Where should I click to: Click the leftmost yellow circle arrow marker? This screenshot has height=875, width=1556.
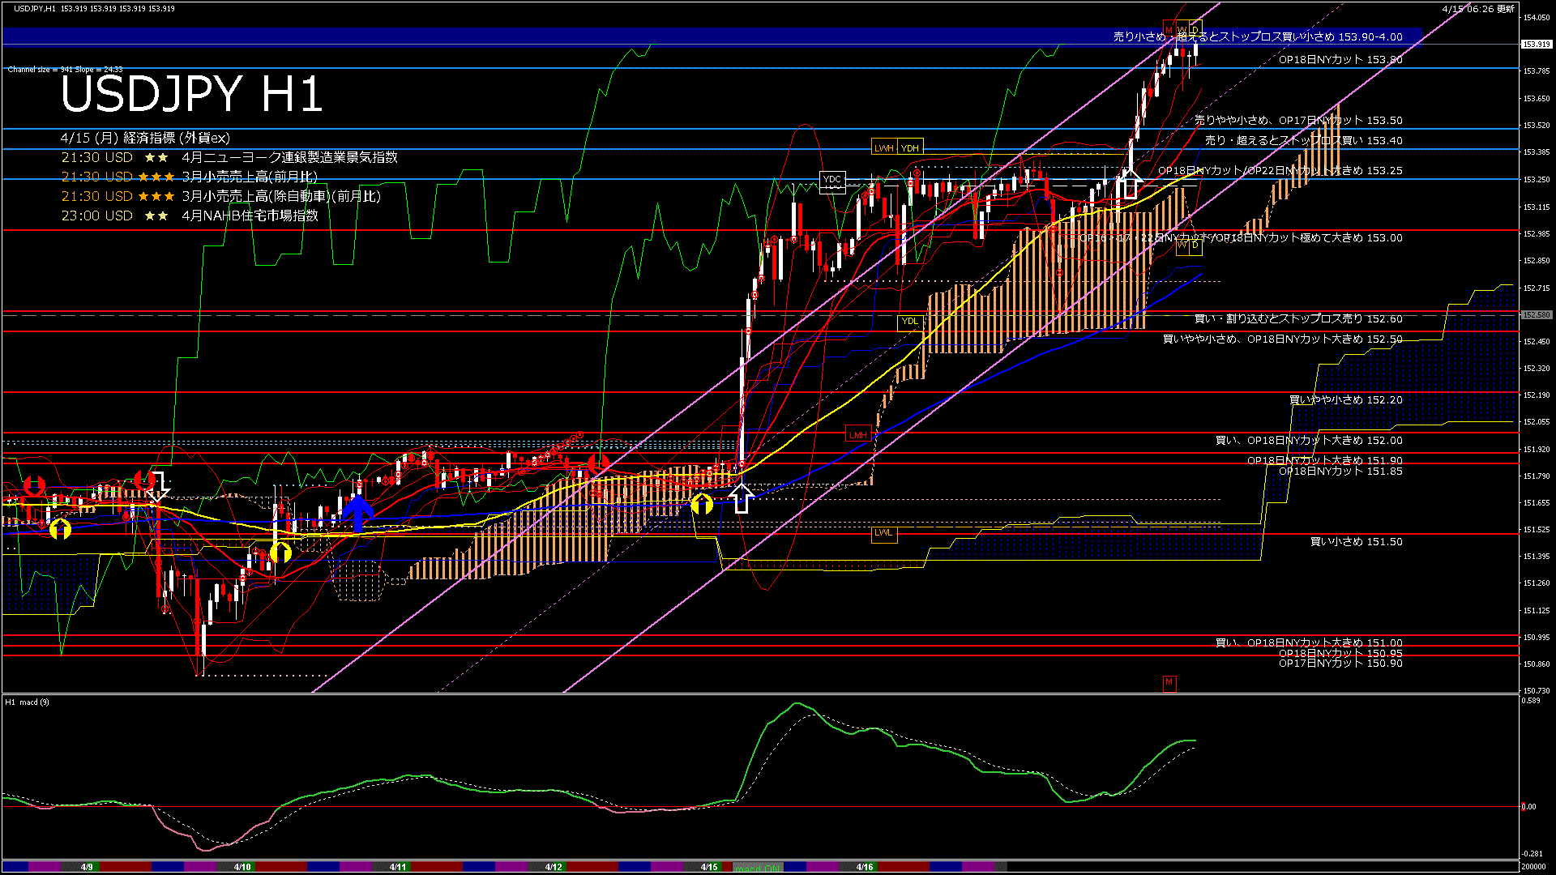tap(60, 529)
